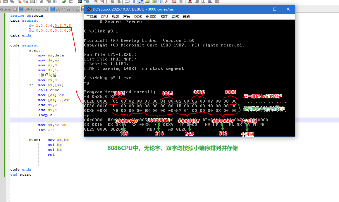Maximize the DOSBox-X window
The height and width of the screenshot is (202, 339).
click(275, 9)
